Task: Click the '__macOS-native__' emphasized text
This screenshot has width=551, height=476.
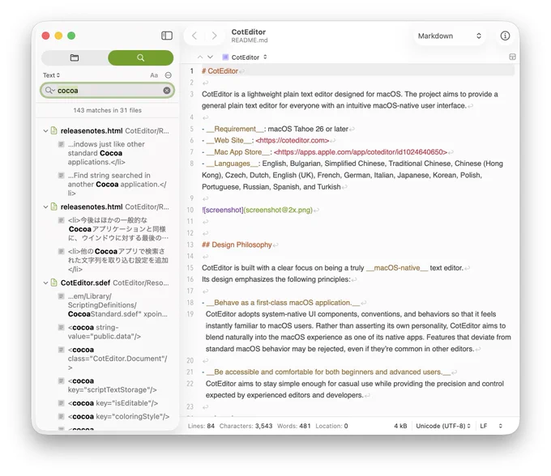Action: tap(397, 268)
